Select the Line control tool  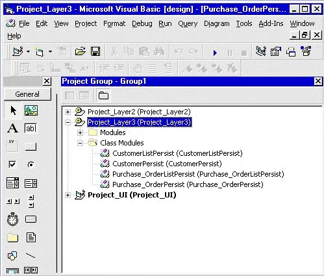(31, 256)
